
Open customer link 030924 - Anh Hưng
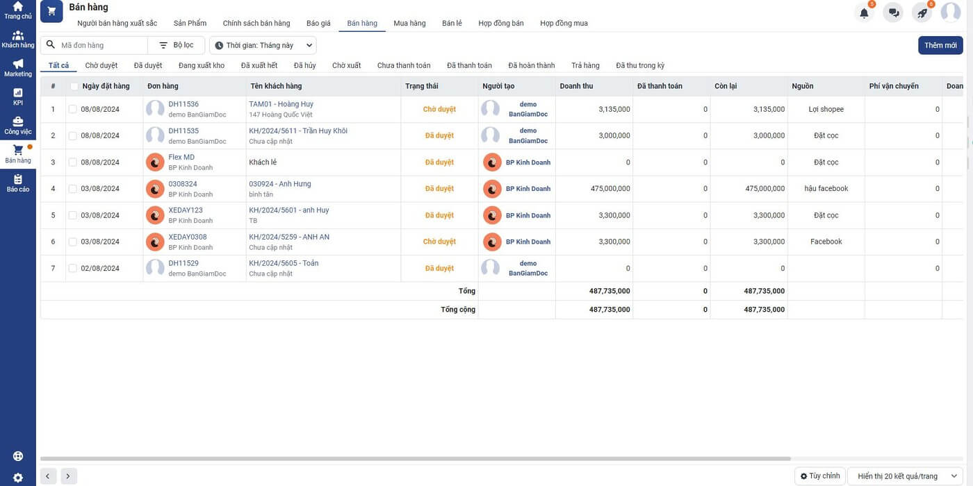coord(280,184)
